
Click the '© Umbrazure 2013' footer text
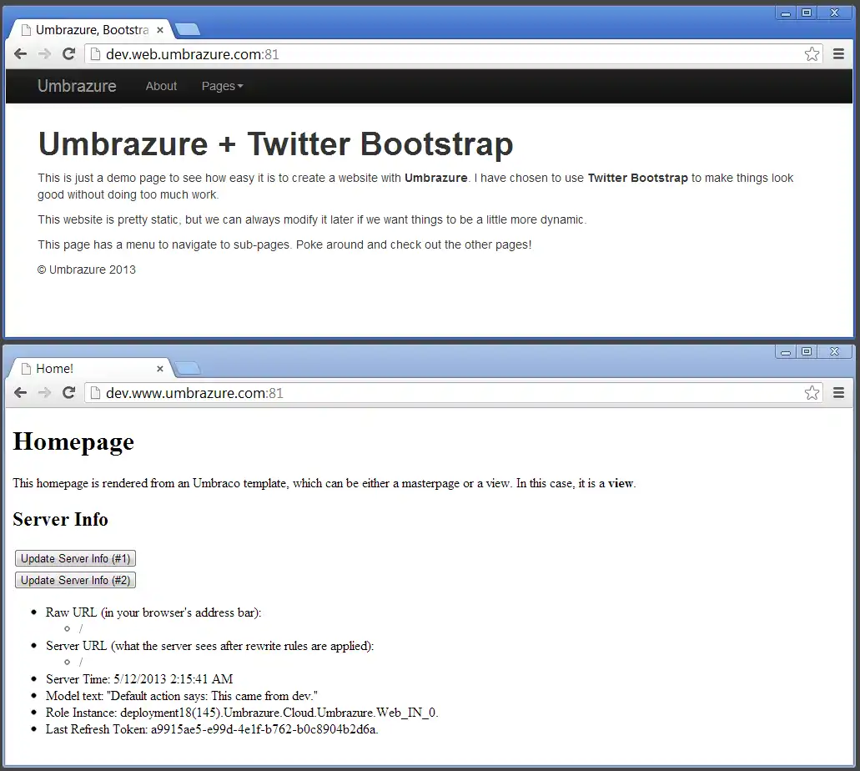tap(87, 270)
